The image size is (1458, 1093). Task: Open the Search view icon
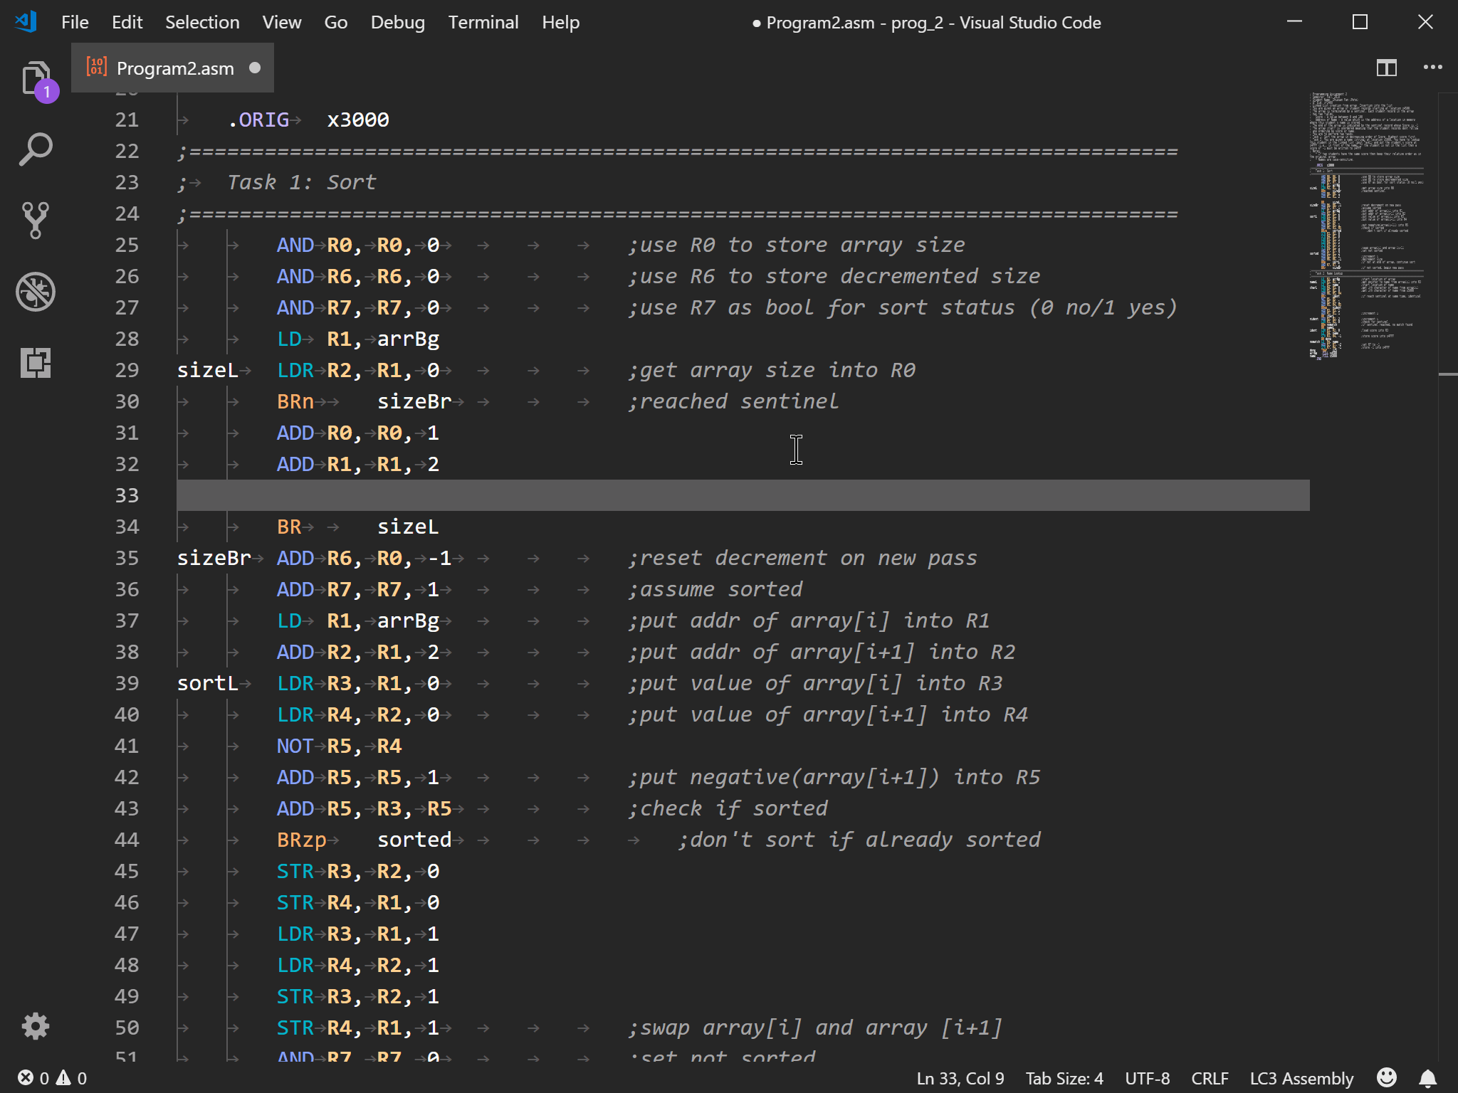(35, 149)
